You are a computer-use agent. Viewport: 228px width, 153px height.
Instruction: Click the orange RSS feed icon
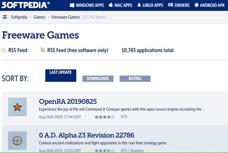tap(4, 50)
